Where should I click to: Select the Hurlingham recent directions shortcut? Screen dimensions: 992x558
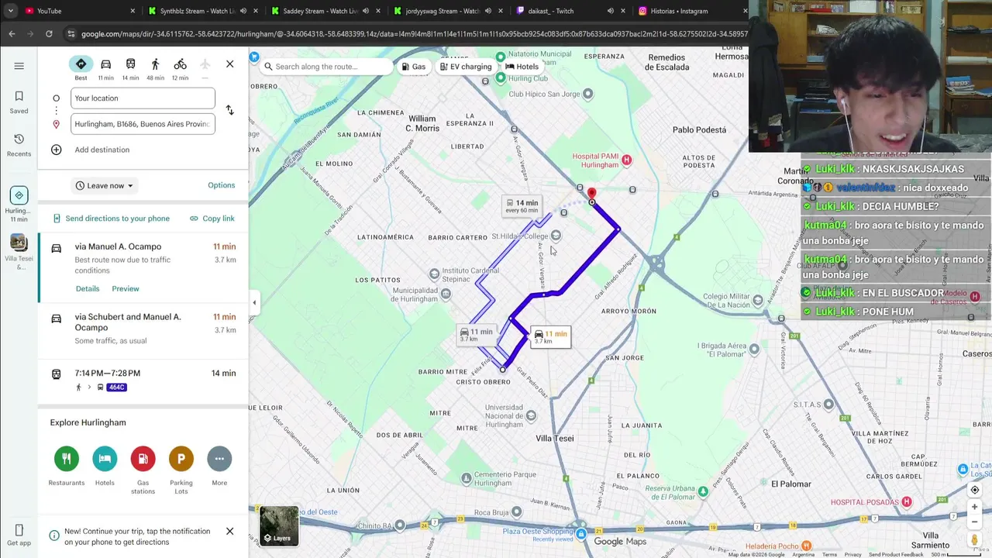click(19, 205)
